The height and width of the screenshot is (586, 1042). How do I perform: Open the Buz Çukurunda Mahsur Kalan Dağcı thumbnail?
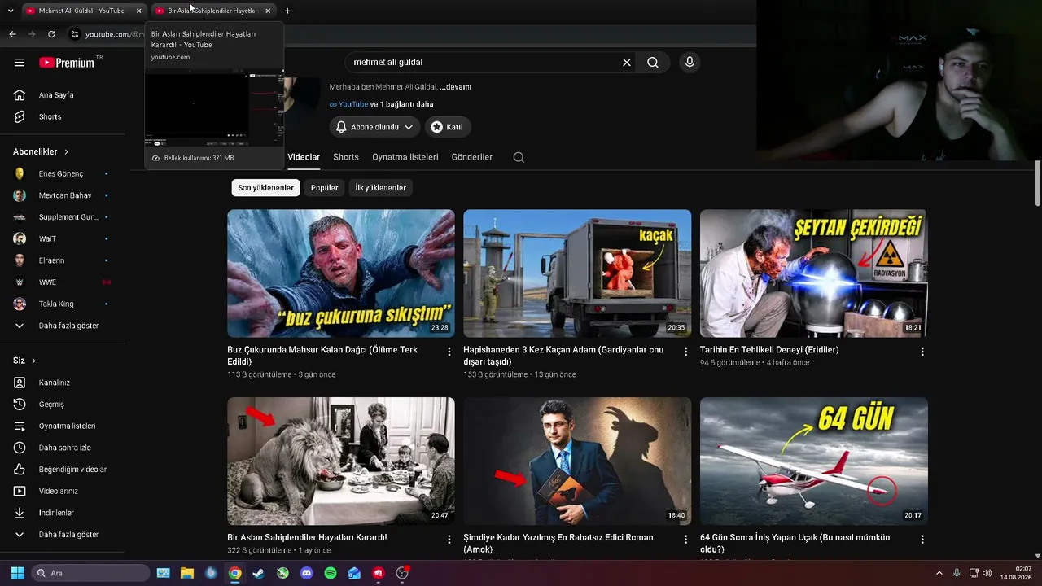(x=341, y=273)
